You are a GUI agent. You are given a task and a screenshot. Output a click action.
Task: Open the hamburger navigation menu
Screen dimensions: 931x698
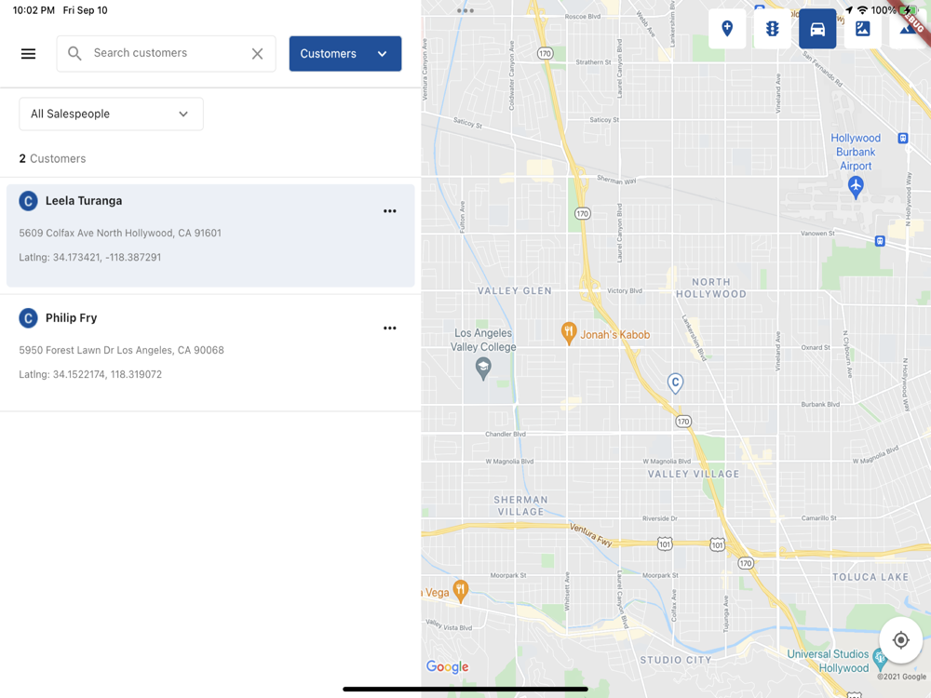28,54
